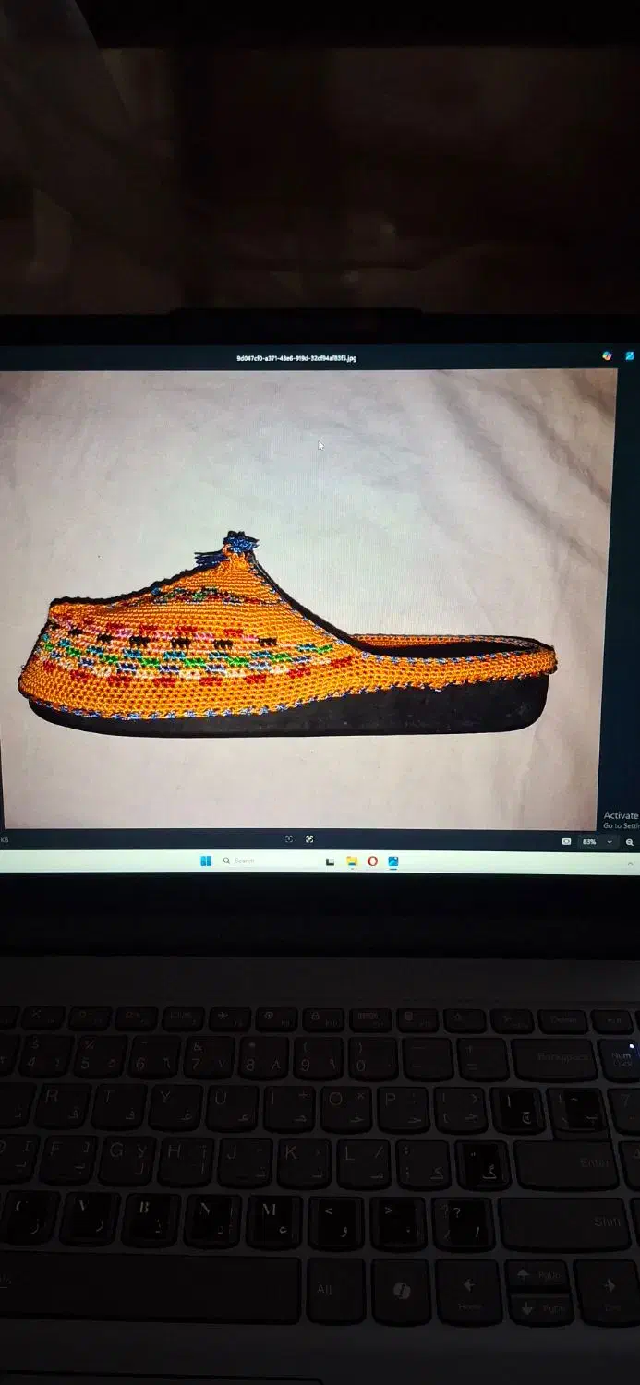Toggle the filmstrip view icon
This screenshot has width=640, height=1385.
(x=566, y=842)
